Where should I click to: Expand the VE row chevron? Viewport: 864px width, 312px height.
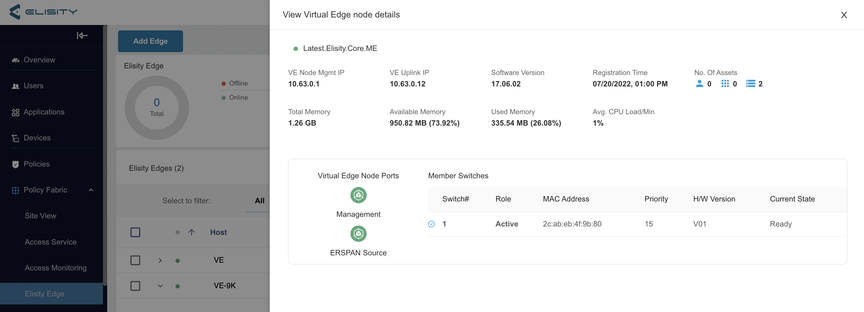pyautogui.click(x=160, y=260)
